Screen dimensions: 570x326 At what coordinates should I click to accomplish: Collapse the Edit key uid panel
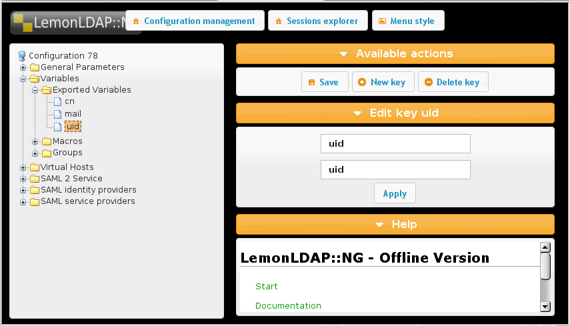395,113
